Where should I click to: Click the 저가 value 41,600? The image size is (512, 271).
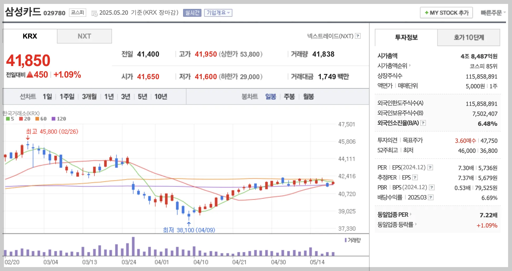pos(206,77)
